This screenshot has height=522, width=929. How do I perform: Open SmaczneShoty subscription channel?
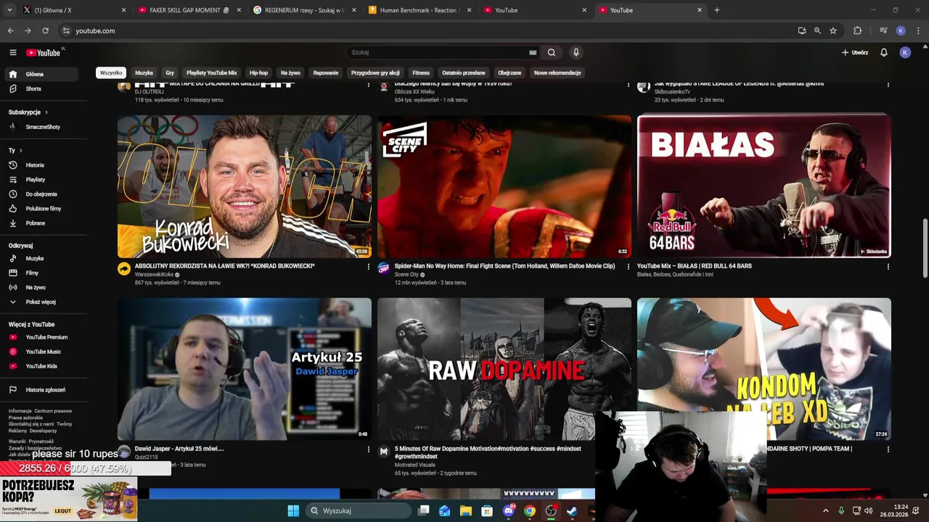[x=43, y=127]
